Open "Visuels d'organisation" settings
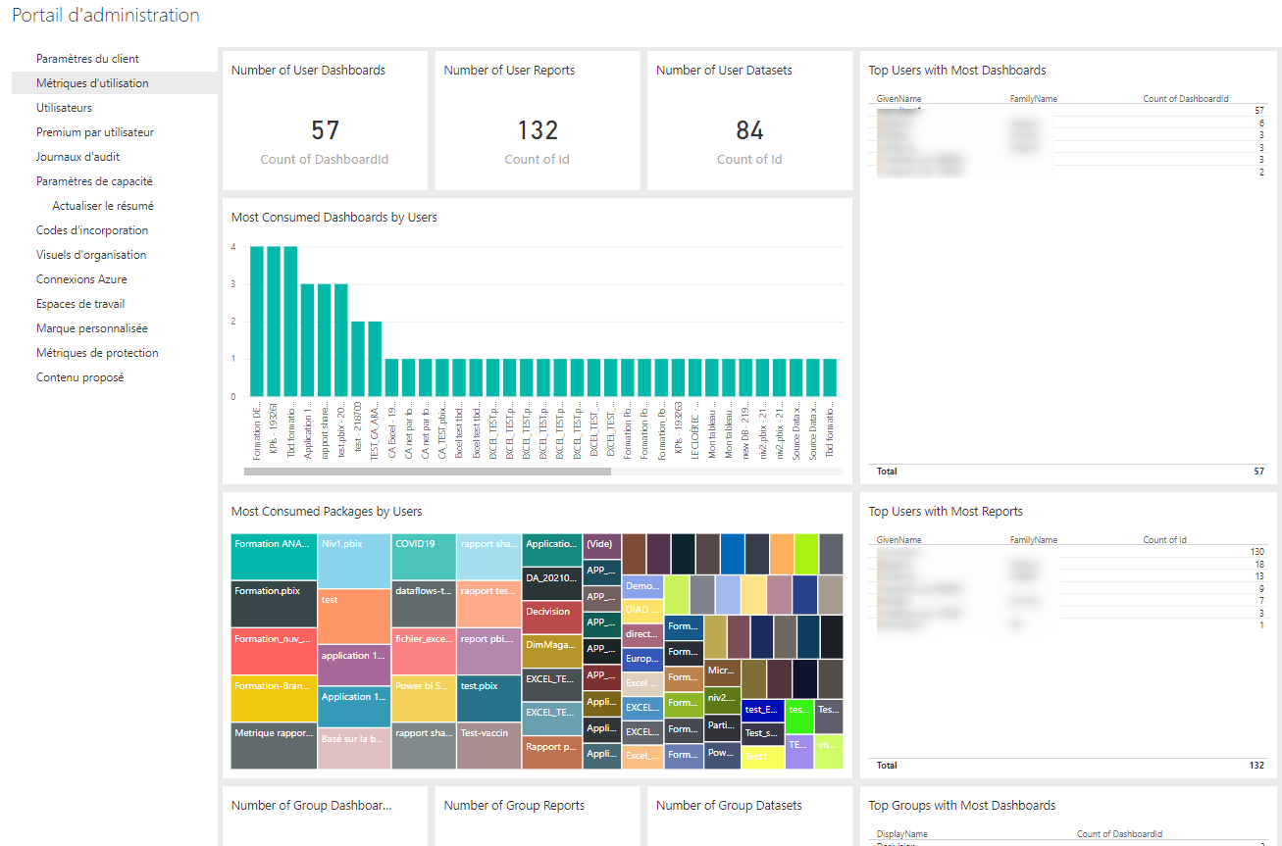Viewport: 1282px width, 846px height. point(91,254)
